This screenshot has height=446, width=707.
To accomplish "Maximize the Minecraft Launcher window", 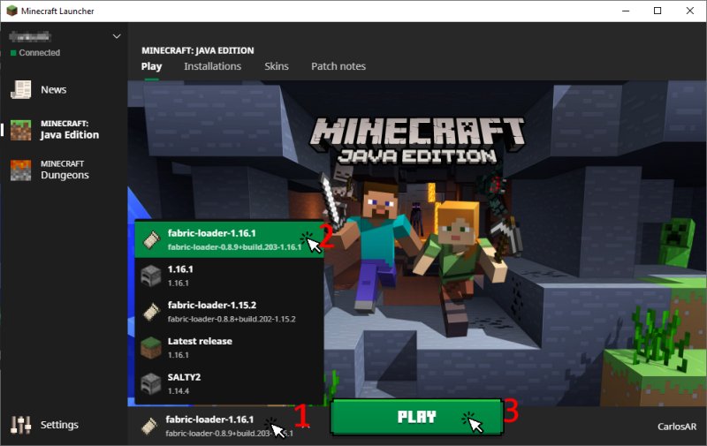I will [658, 11].
